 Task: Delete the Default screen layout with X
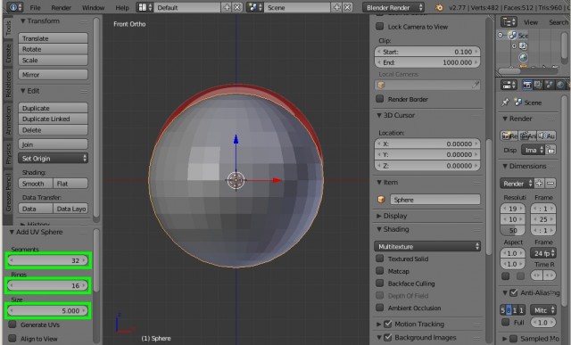point(237,7)
